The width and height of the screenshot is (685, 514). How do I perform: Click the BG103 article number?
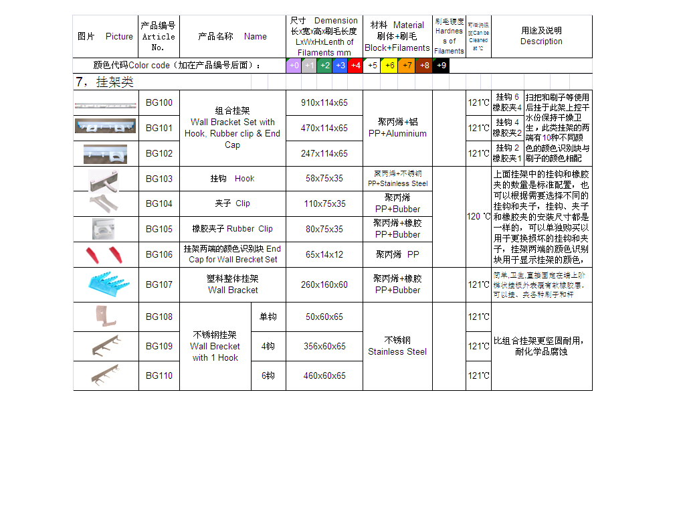coord(159,179)
